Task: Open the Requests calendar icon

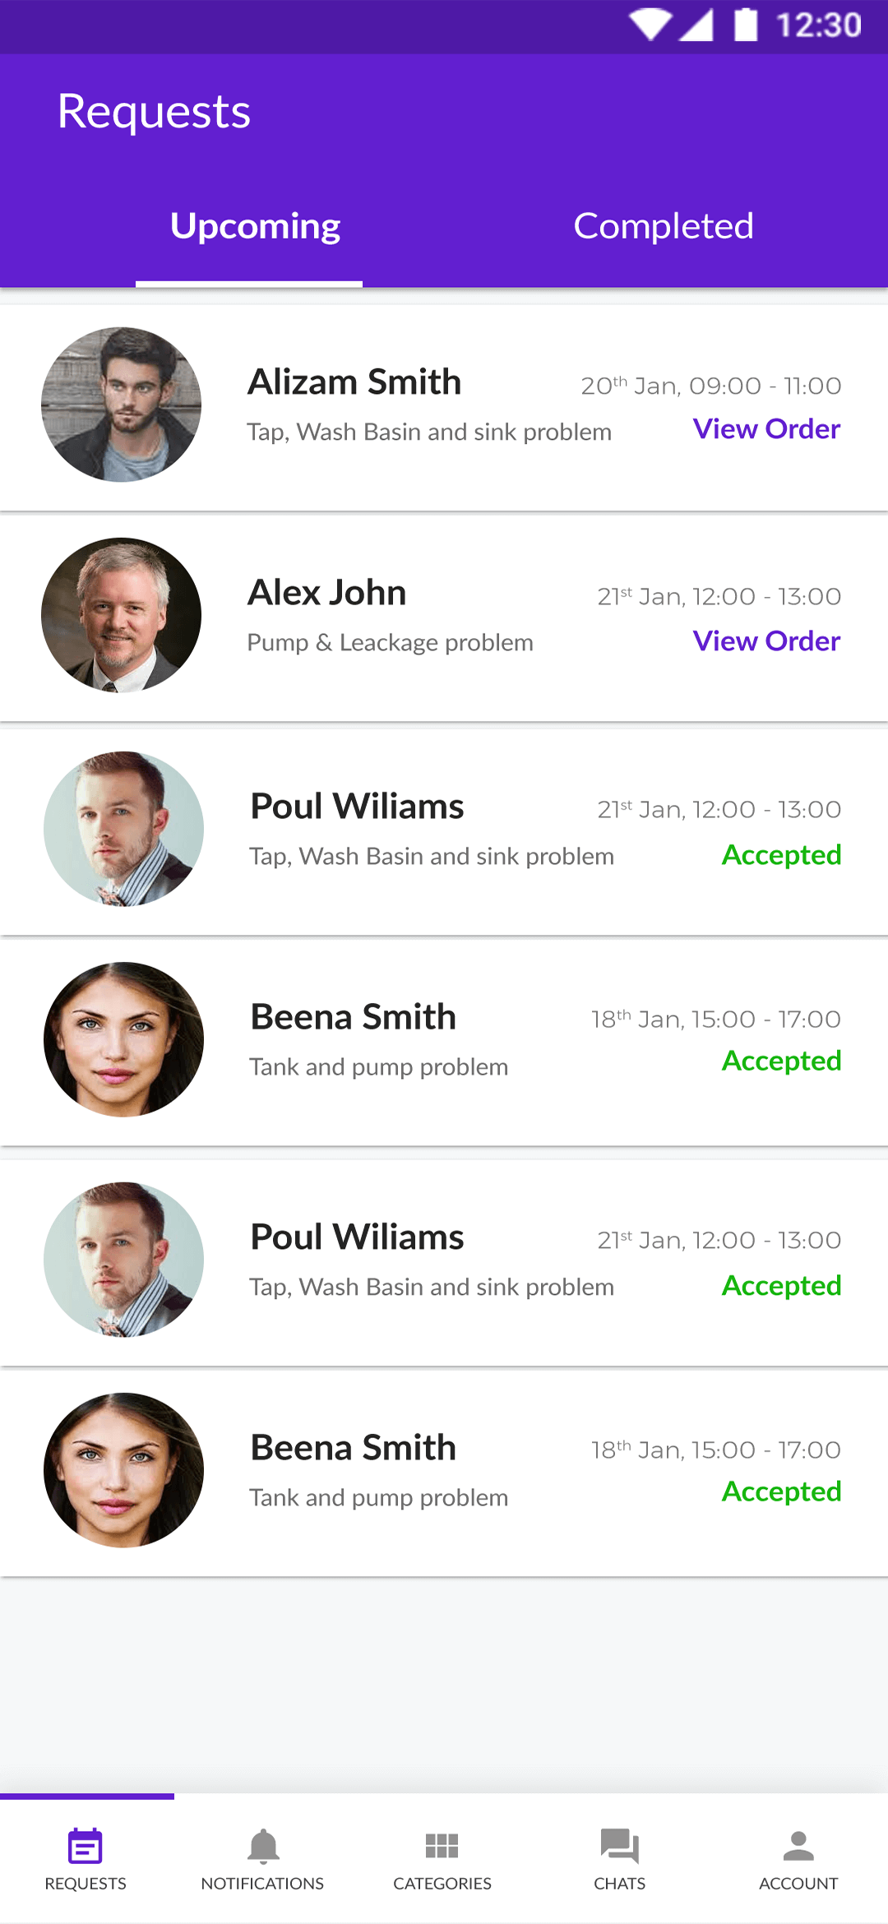Action: click(x=85, y=1852)
